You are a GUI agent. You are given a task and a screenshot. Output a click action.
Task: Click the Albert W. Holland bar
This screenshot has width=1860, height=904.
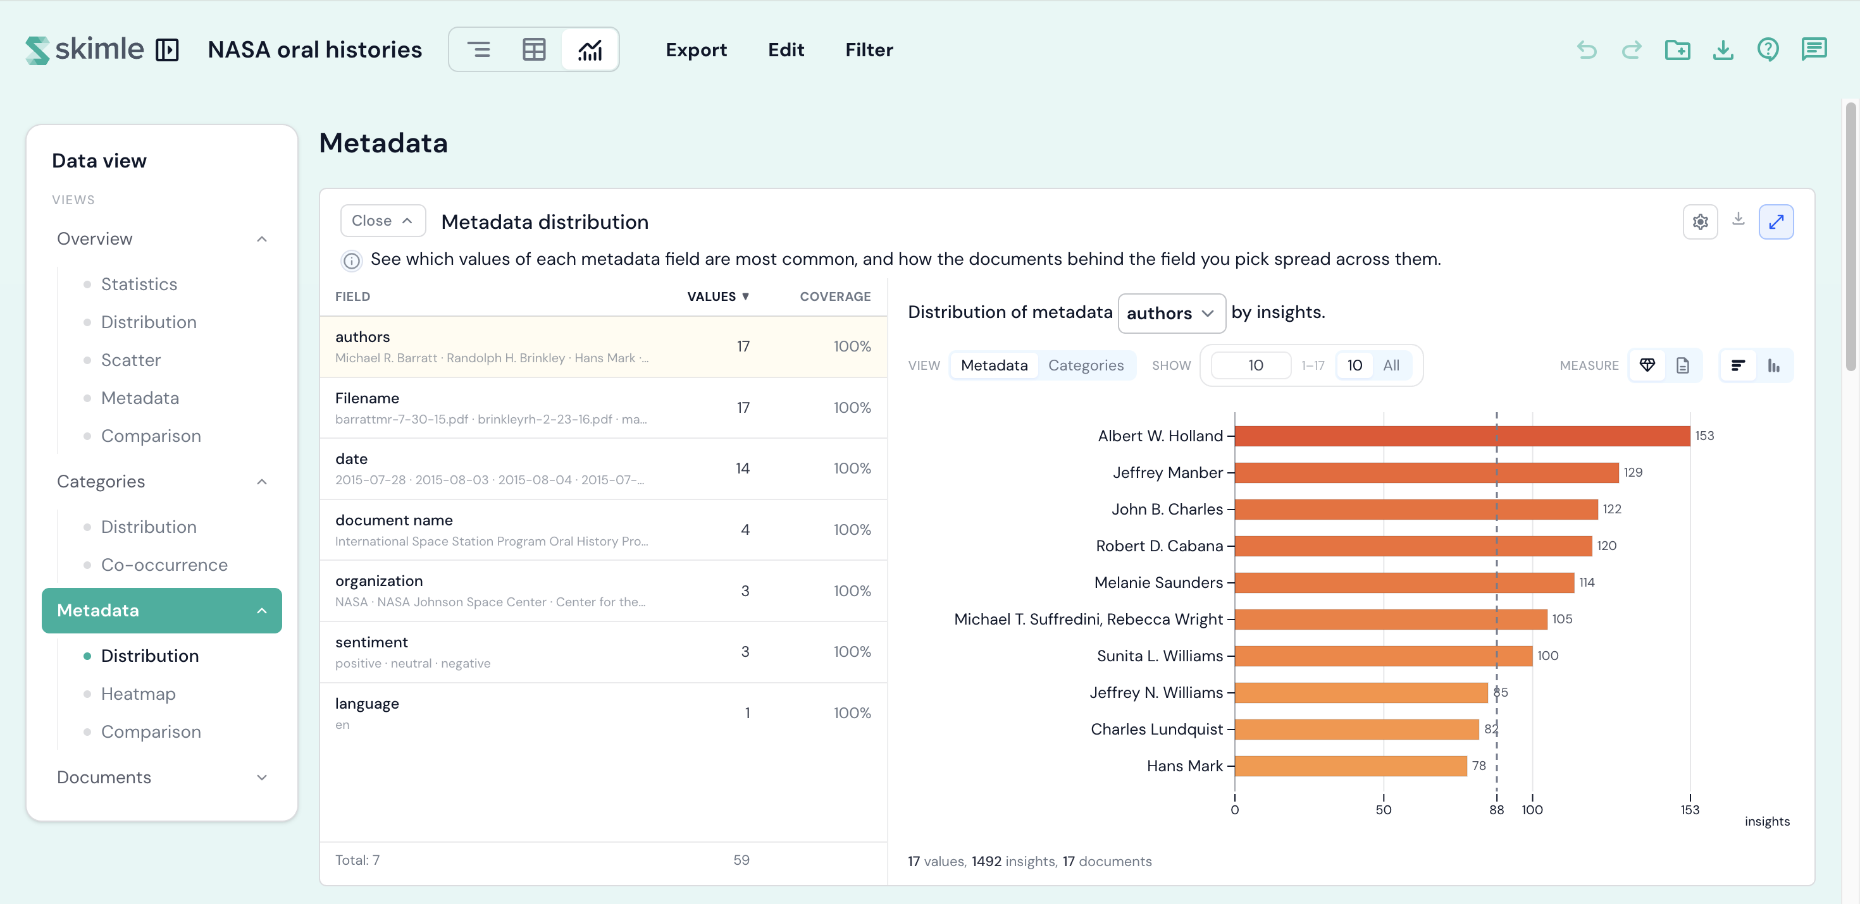[x=1462, y=436]
